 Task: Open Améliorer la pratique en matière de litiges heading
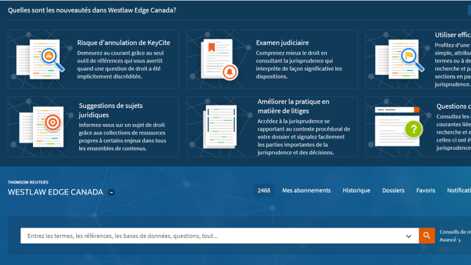coord(293,106)
